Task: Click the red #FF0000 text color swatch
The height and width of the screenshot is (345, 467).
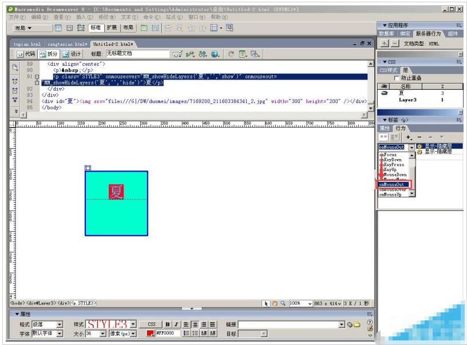Action: (x=150, y=334)
